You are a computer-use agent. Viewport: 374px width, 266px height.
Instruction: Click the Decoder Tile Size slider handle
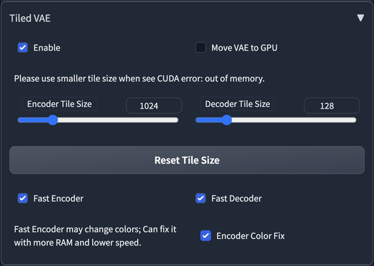(x=227, y=120)
